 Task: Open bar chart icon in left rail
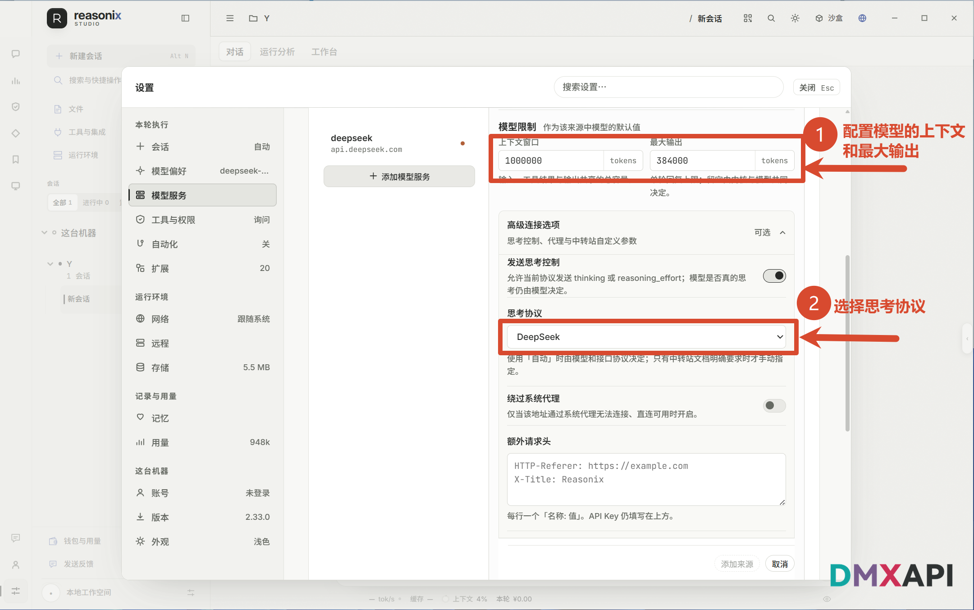tap(16, 81)
